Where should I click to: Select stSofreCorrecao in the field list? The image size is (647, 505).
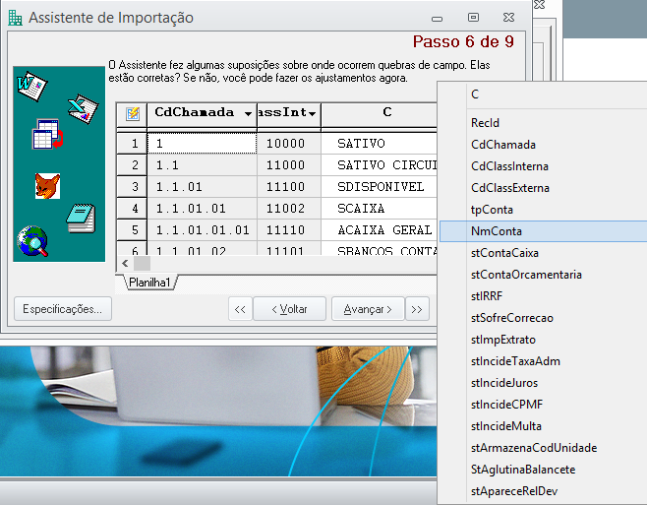(542, 318)
